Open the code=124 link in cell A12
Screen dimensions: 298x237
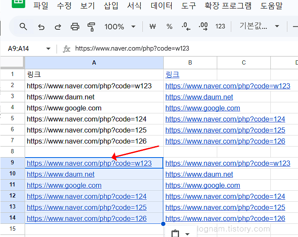pyautogui.click(x=87, y=196)
